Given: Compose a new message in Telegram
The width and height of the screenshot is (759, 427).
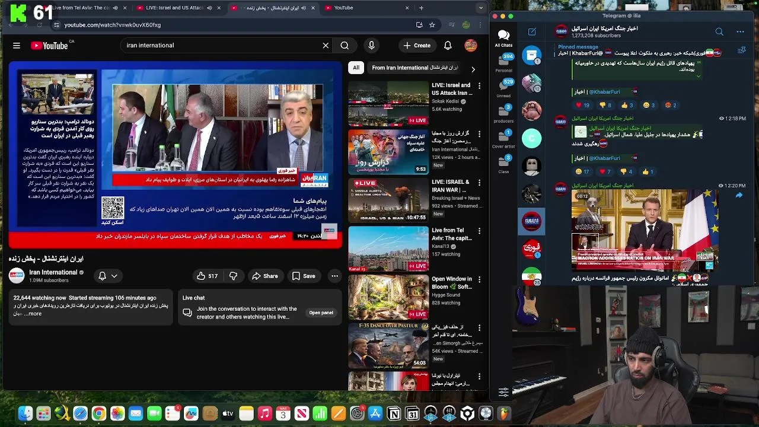Looking at the screenshot, I should (x=532, y=31).
